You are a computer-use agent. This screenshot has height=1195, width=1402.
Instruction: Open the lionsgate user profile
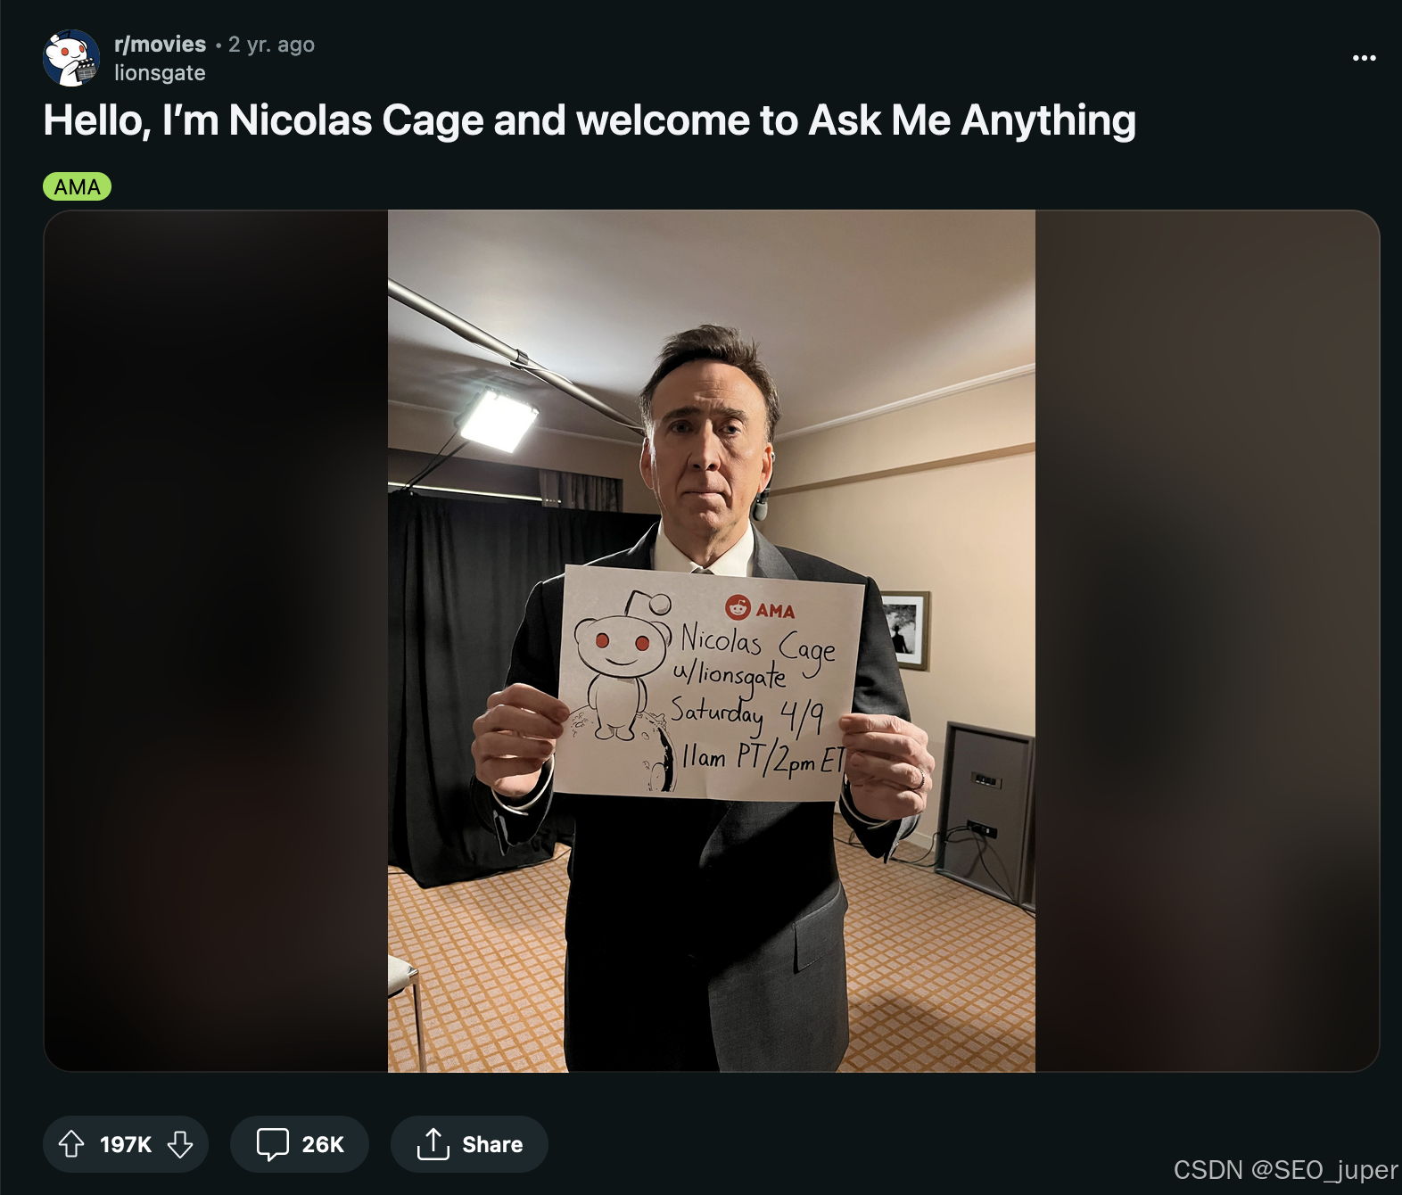pyautogui.click(x=160, y=73)
